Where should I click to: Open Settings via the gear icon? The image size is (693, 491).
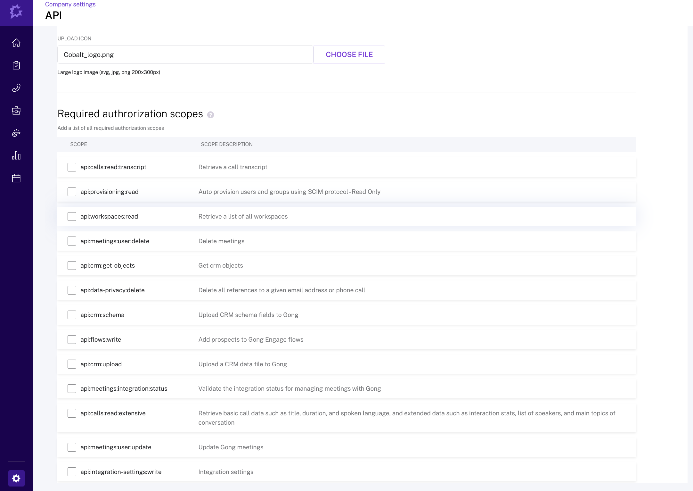16,478
